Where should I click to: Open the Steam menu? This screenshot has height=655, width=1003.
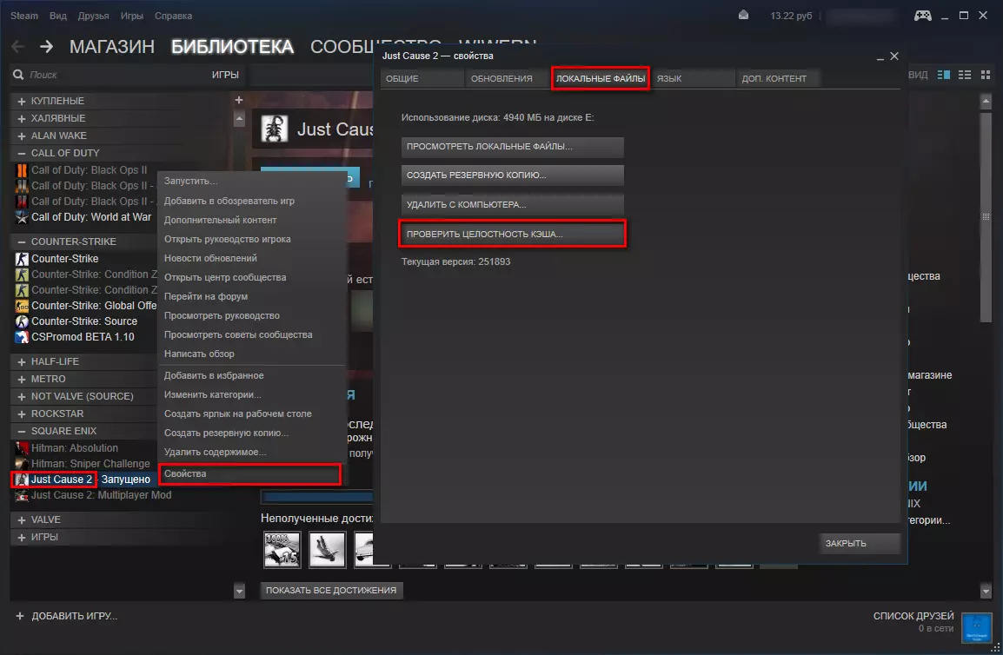[x=24, y=16]
